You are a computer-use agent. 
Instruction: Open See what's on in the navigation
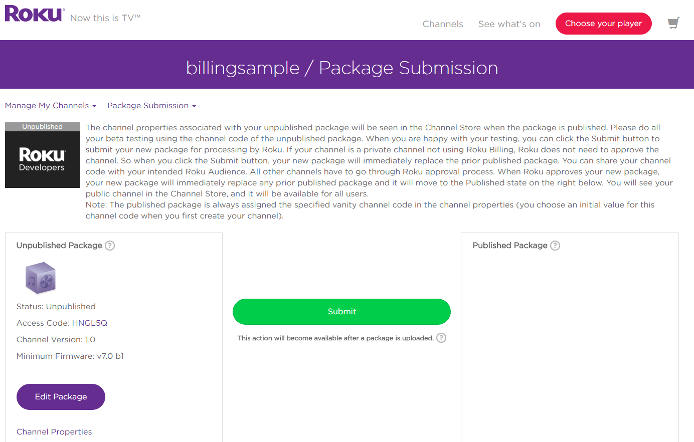coord(509,24)
